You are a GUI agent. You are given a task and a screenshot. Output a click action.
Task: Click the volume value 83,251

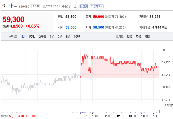point(155,17)
